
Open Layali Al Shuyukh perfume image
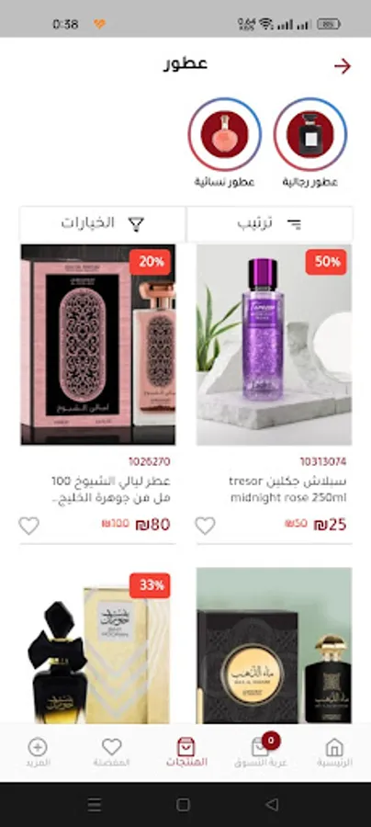98,345
